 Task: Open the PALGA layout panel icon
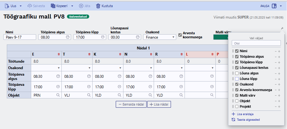coord(274,6)
